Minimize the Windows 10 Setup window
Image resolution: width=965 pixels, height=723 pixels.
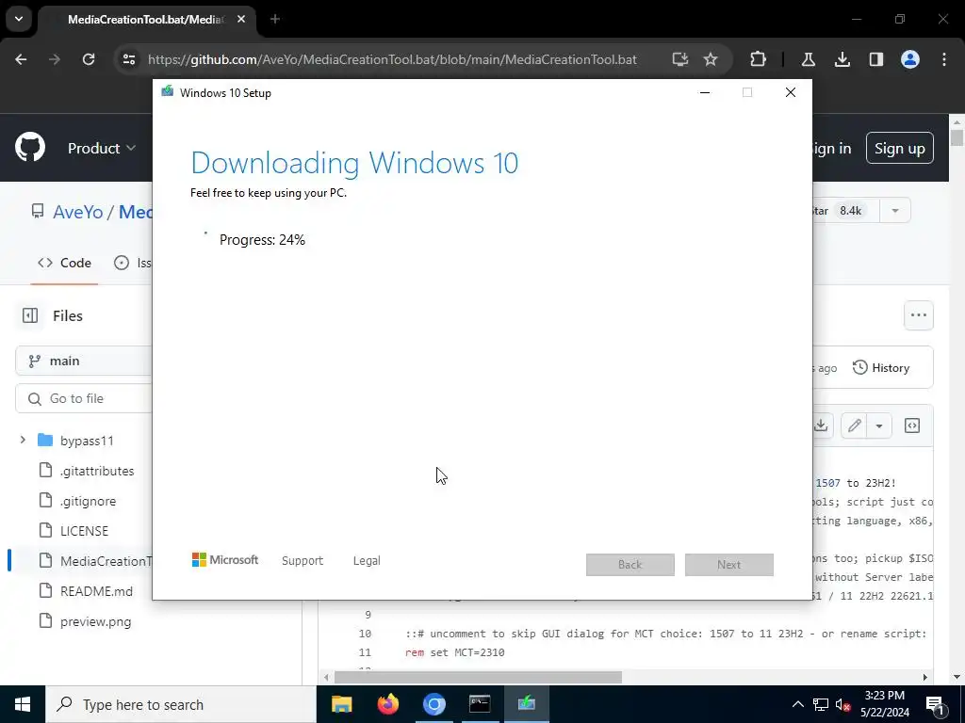(705, 92)
